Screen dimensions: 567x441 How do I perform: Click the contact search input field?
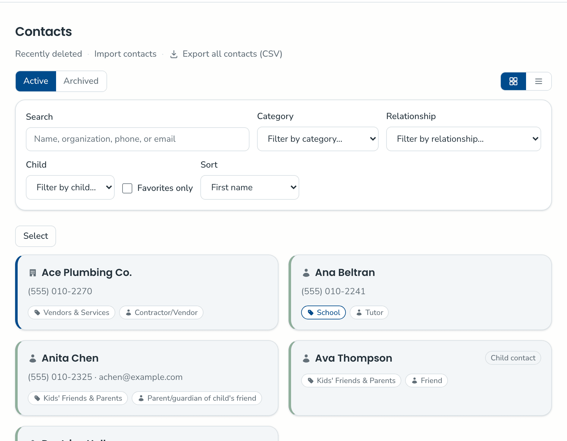138,139
